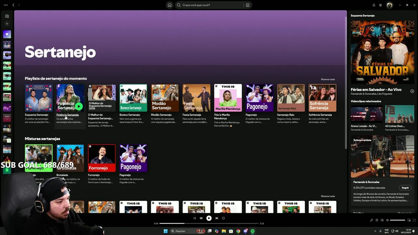Show all 'Playlists de sertanejo do momento'
Viewport: 418px width, 235px height.
click(328, 79)
